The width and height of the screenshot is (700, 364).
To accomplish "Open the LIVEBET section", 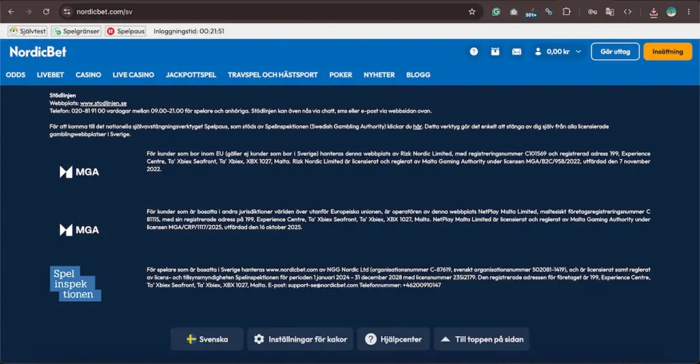I will 51,75.
